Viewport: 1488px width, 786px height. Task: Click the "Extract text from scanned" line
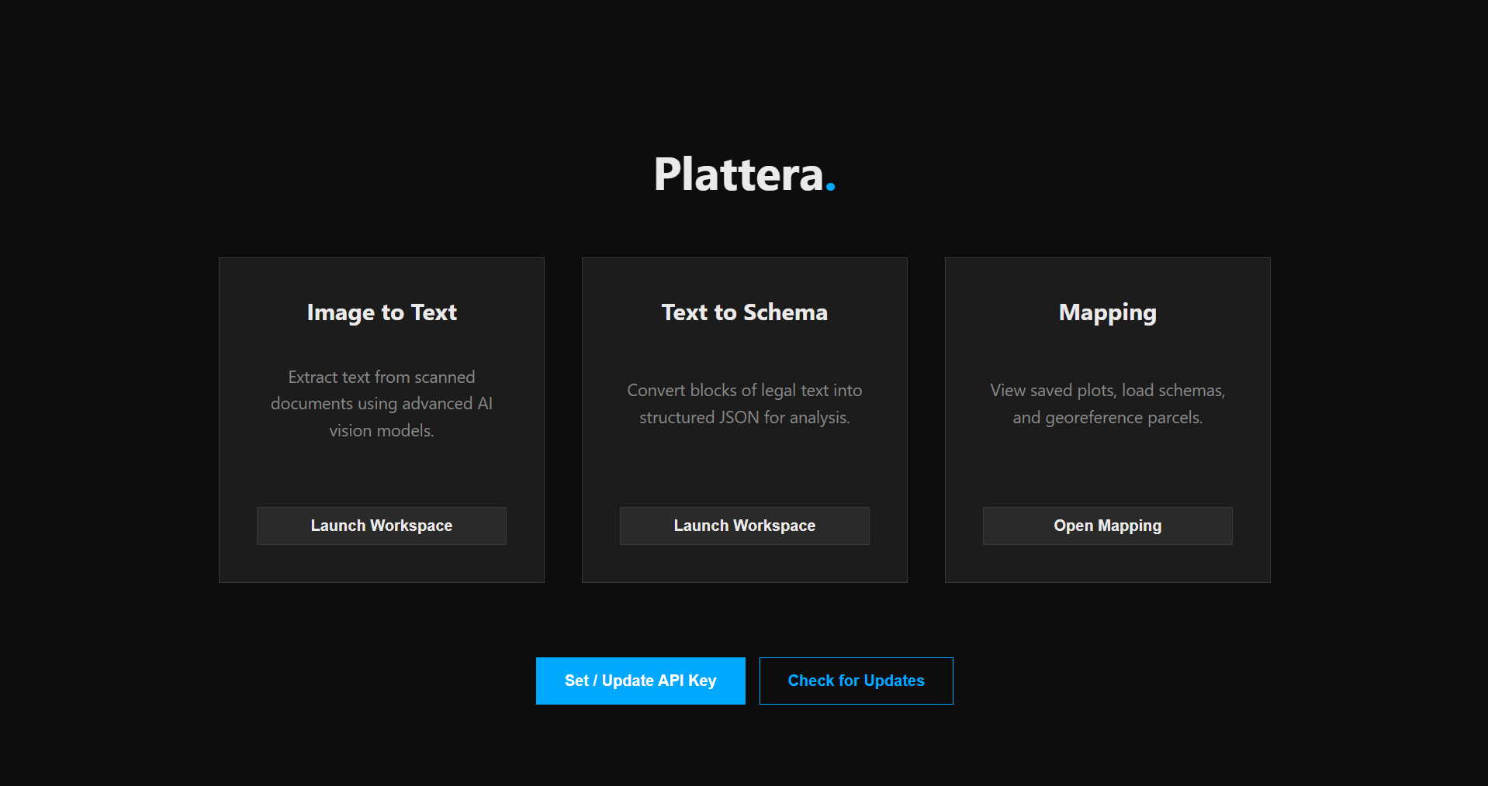(x=382, y=377)
